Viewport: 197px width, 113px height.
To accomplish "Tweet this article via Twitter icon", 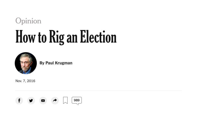I will pos(31,100).
